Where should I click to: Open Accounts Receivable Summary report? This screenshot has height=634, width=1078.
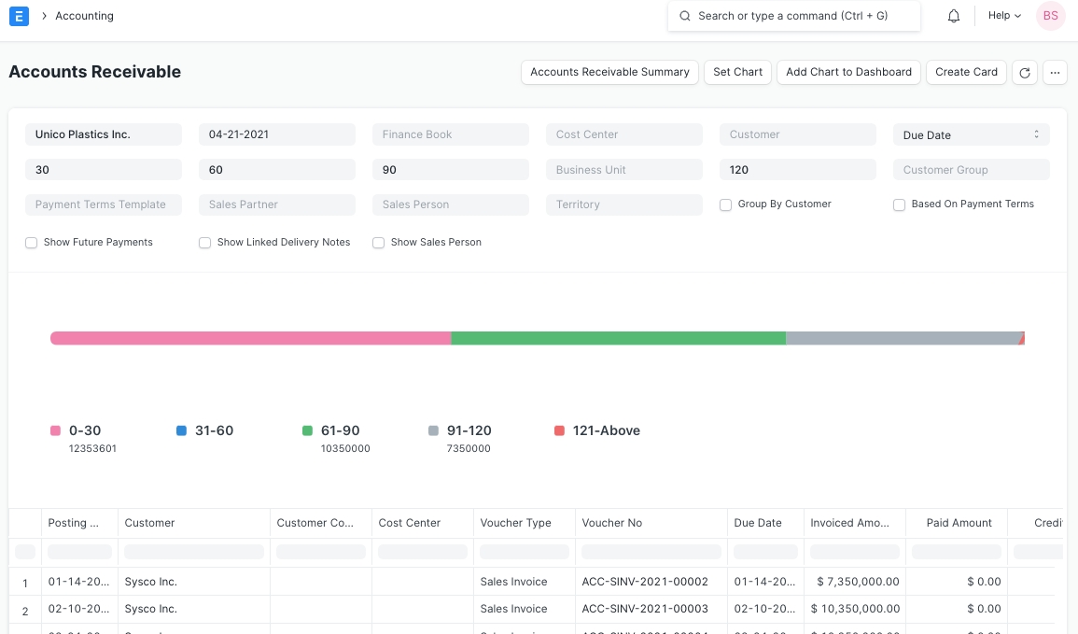609,72
